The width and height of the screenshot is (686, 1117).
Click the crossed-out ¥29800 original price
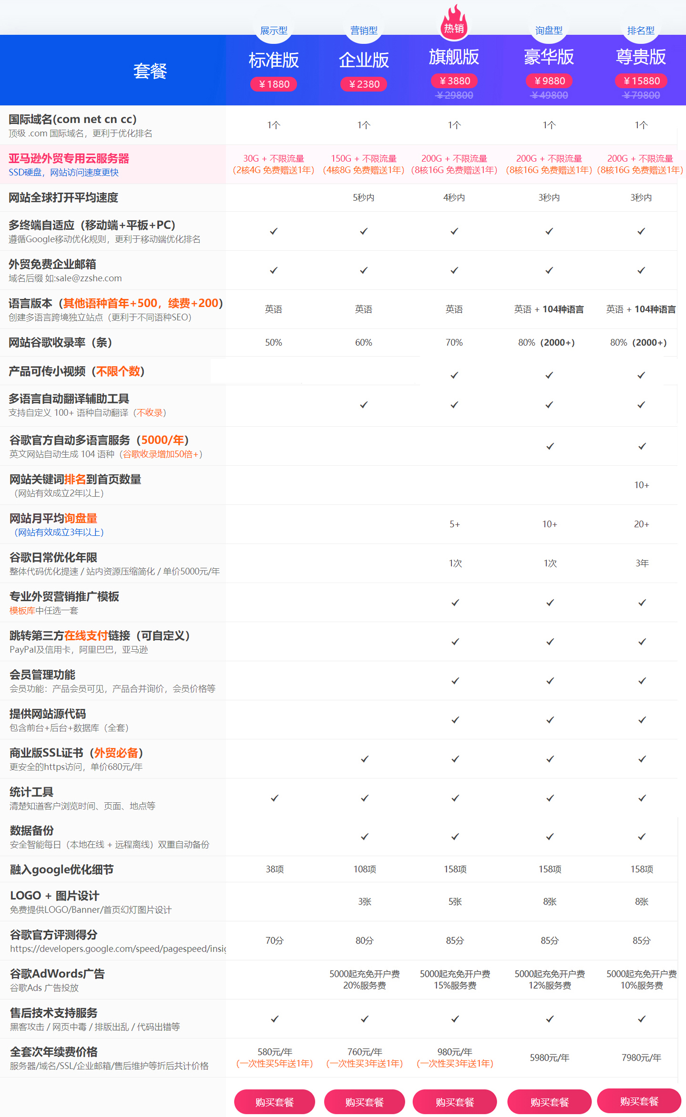454,95
